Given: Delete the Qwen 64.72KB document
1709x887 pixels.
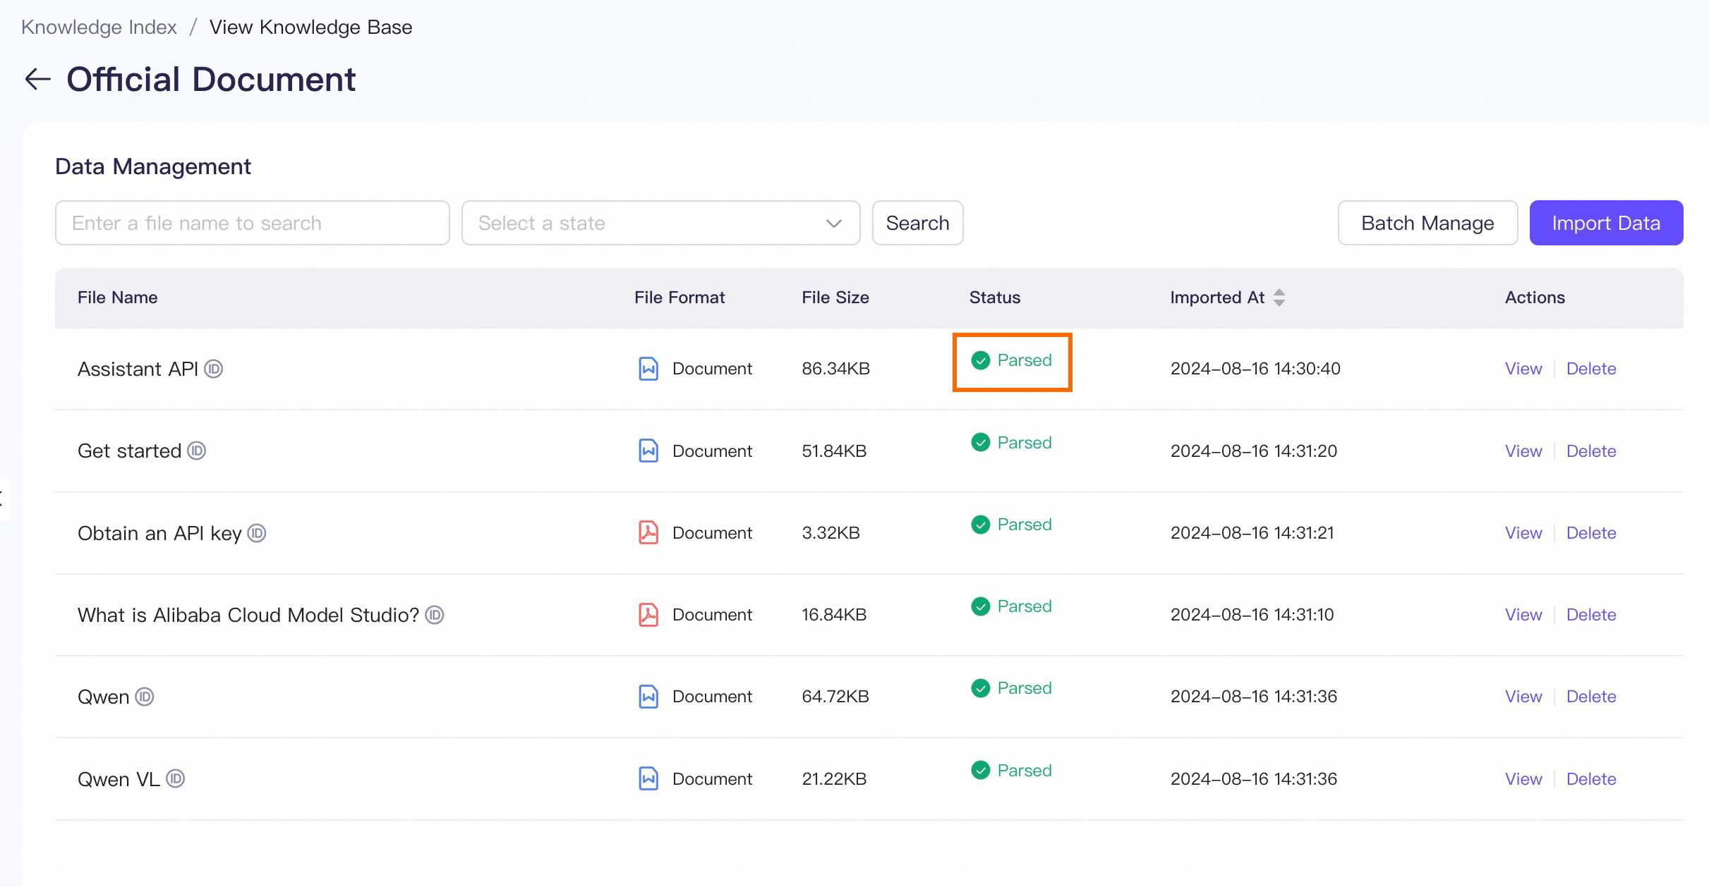Looking at the screenshot, I should click(x=1591, y=697).
